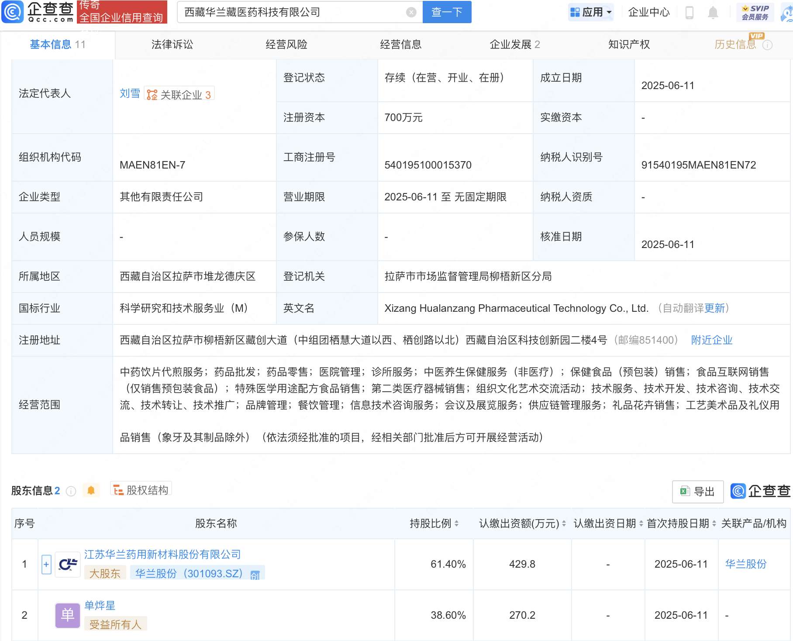Screen dimensions: 793x641
Task: Select 61.40% shareholding value
Action: (x=448, y=564)
